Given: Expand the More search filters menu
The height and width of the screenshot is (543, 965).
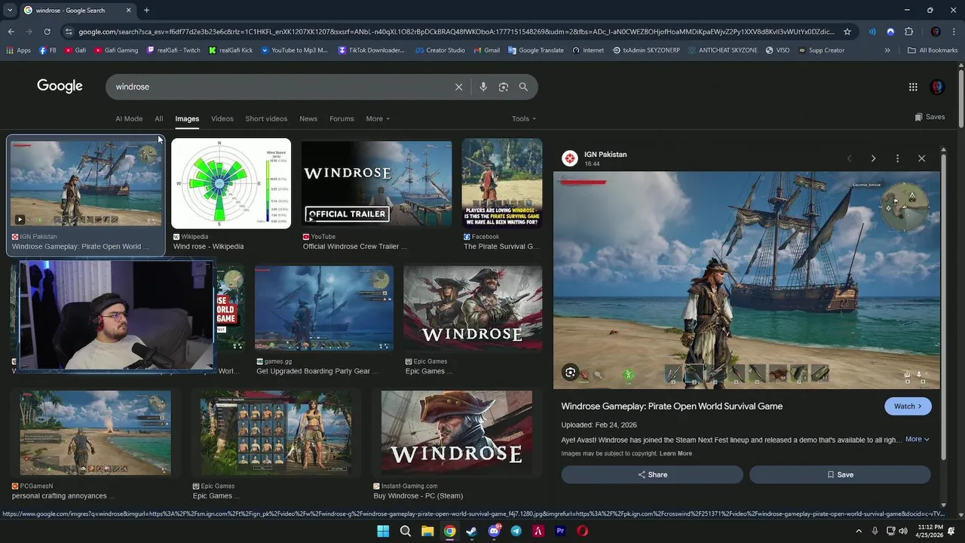Looking at the screenshot, I should pos(378,118).
